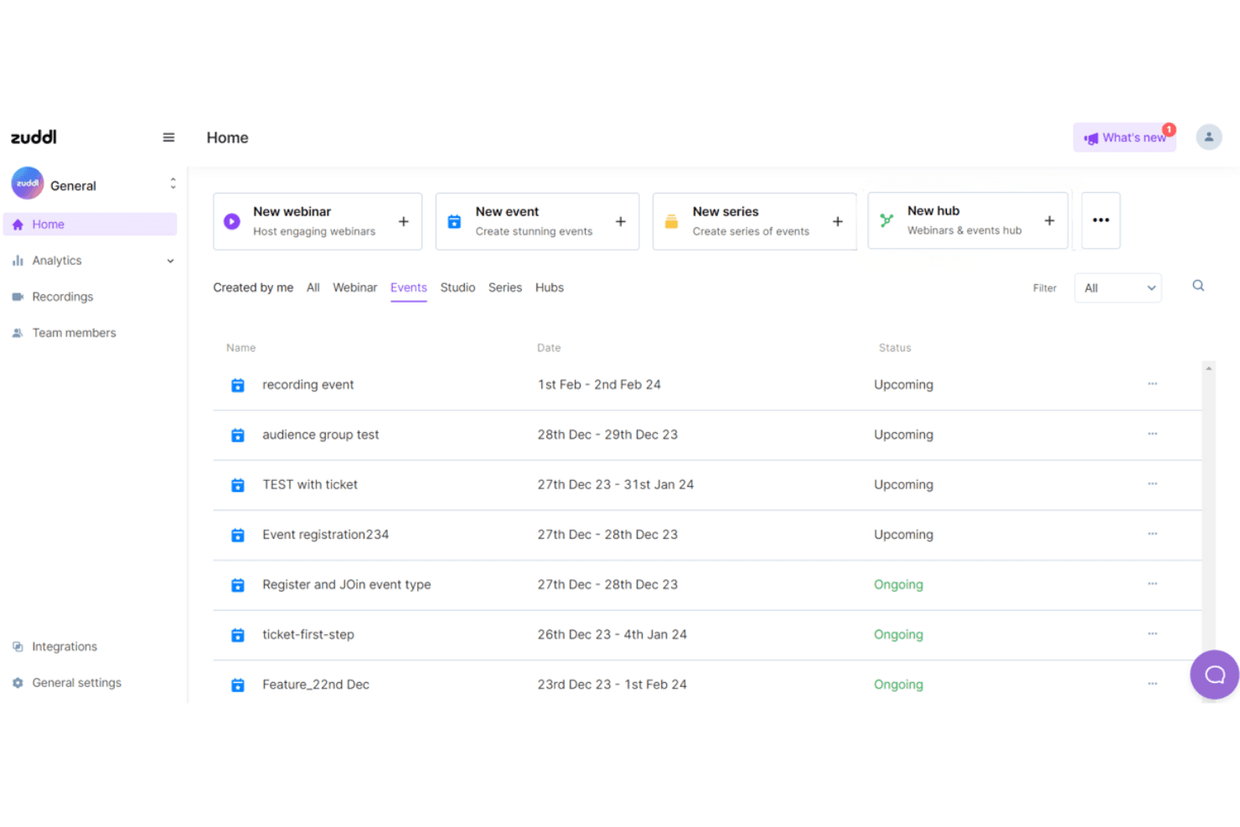Open the Event registration234 row
The width and height of the screenshot is (1240, 827).
707,535
